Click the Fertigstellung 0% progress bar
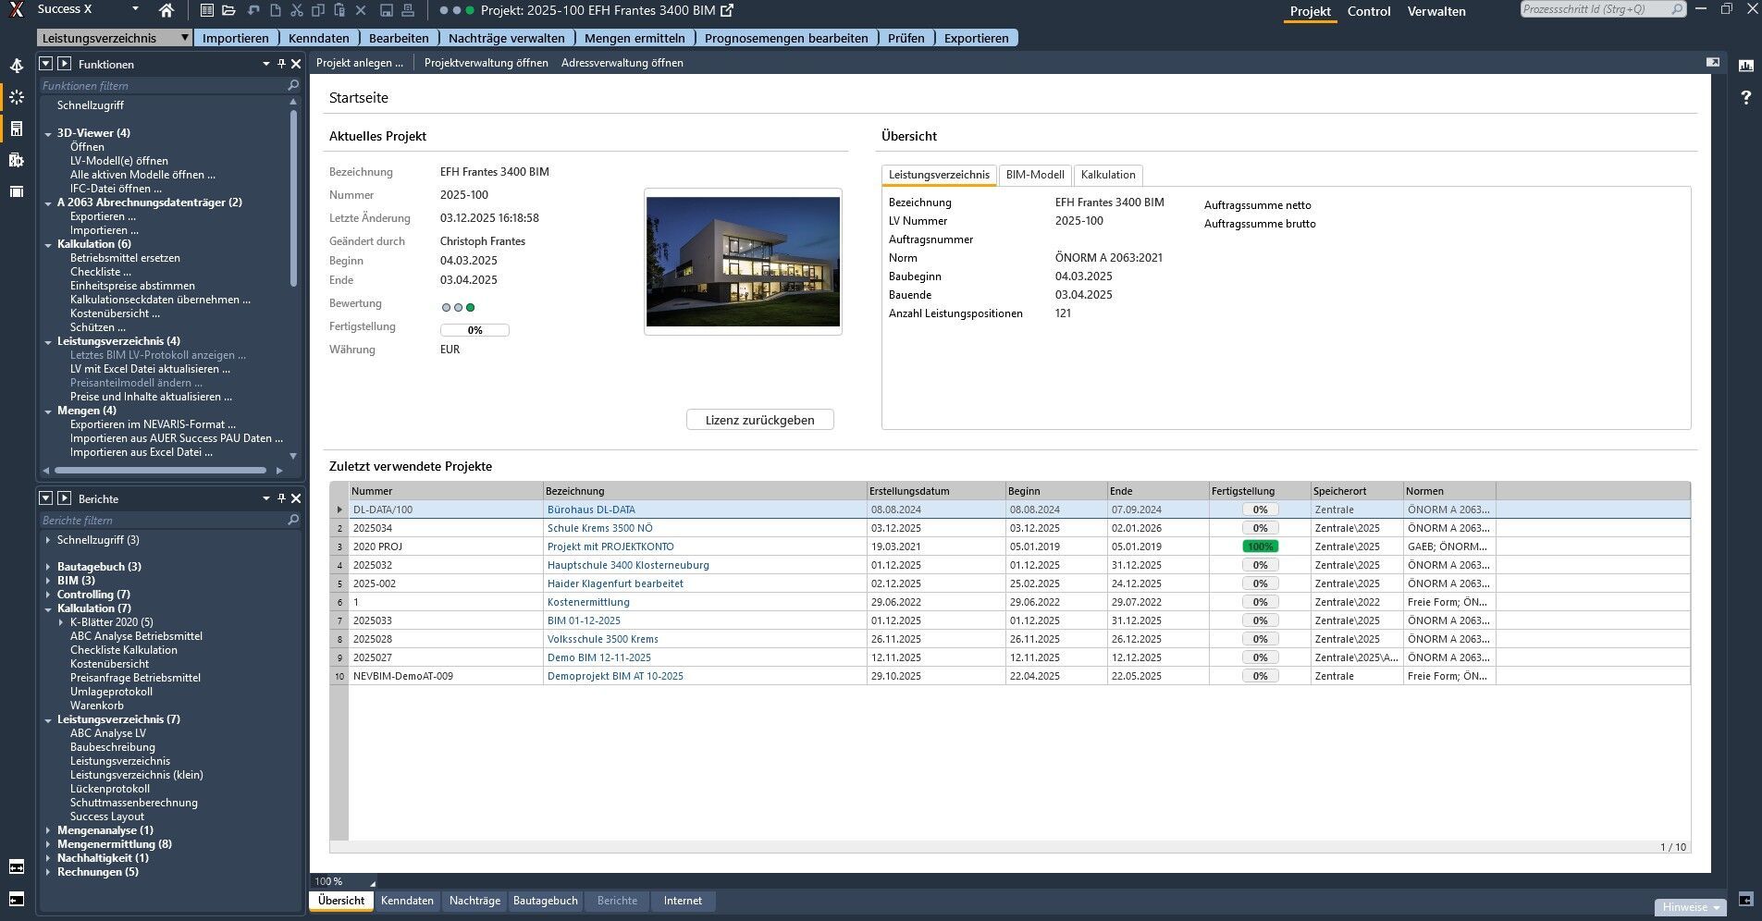1762x921 pixels. tap(474, 330)
